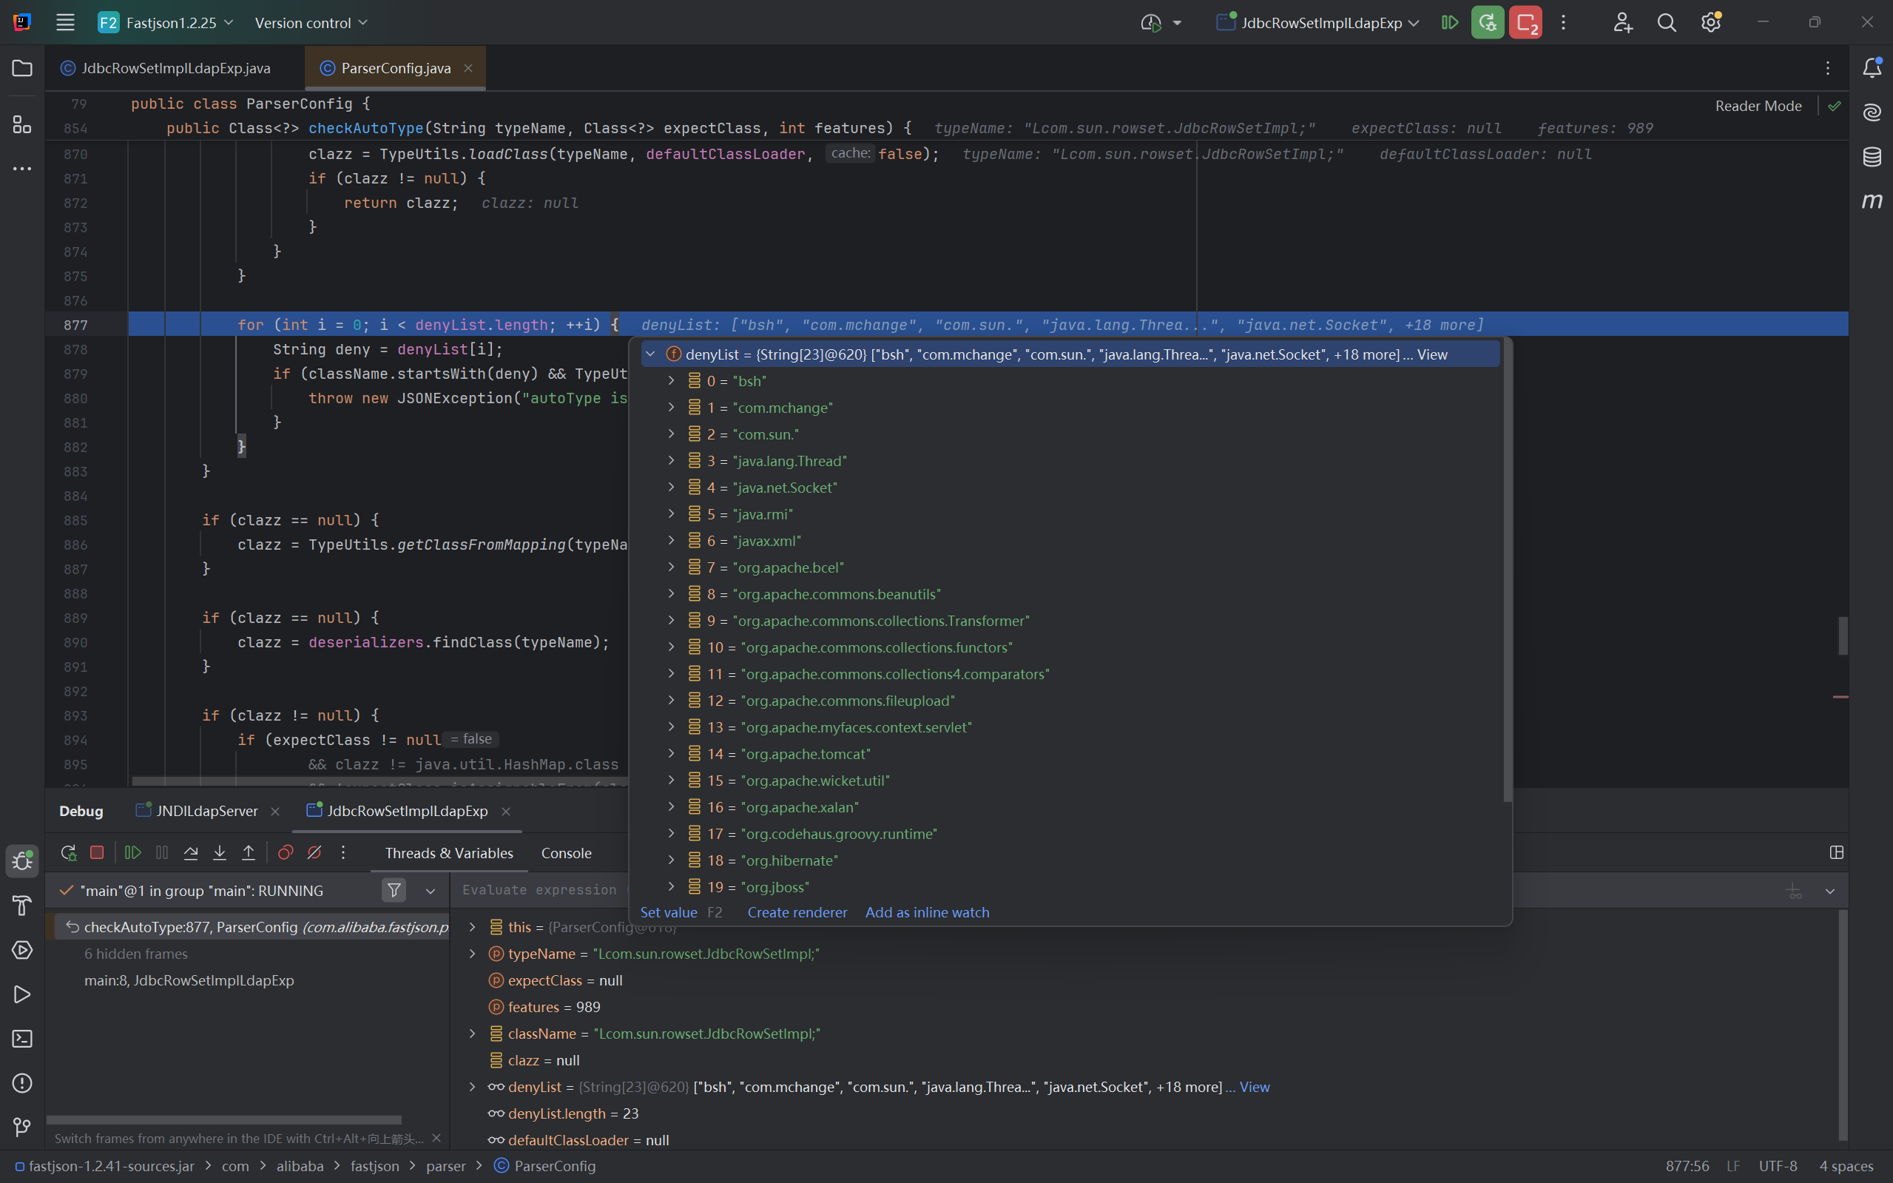Select the JdbcRowSetImplLdapExp debug session tab
This screenshot has width=1893, height=1183.
click(407, 812)
